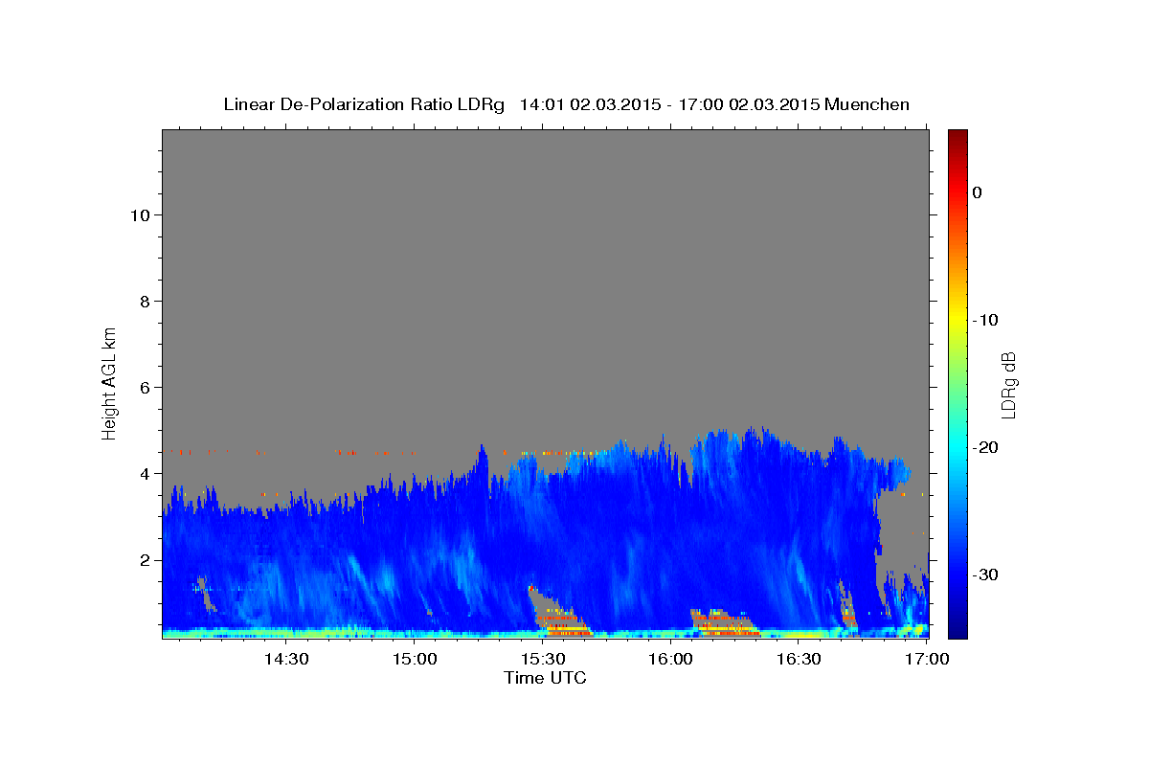Screen dimensions: 1149x766
Task: Click the colorbar label -20
Action: point(986,447)
